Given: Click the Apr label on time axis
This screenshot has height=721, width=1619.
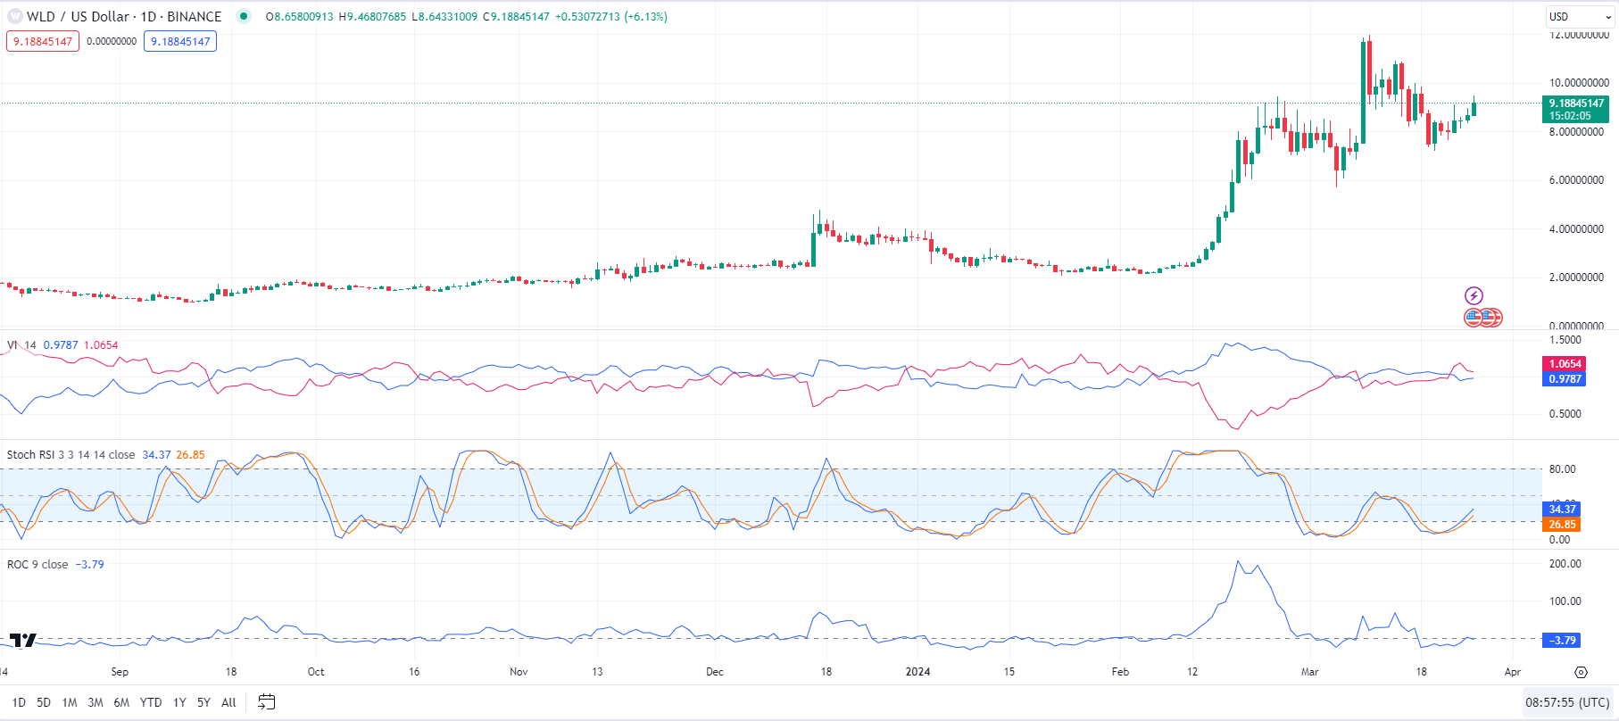Looking at the screenshot, I should pos(1512,672).
